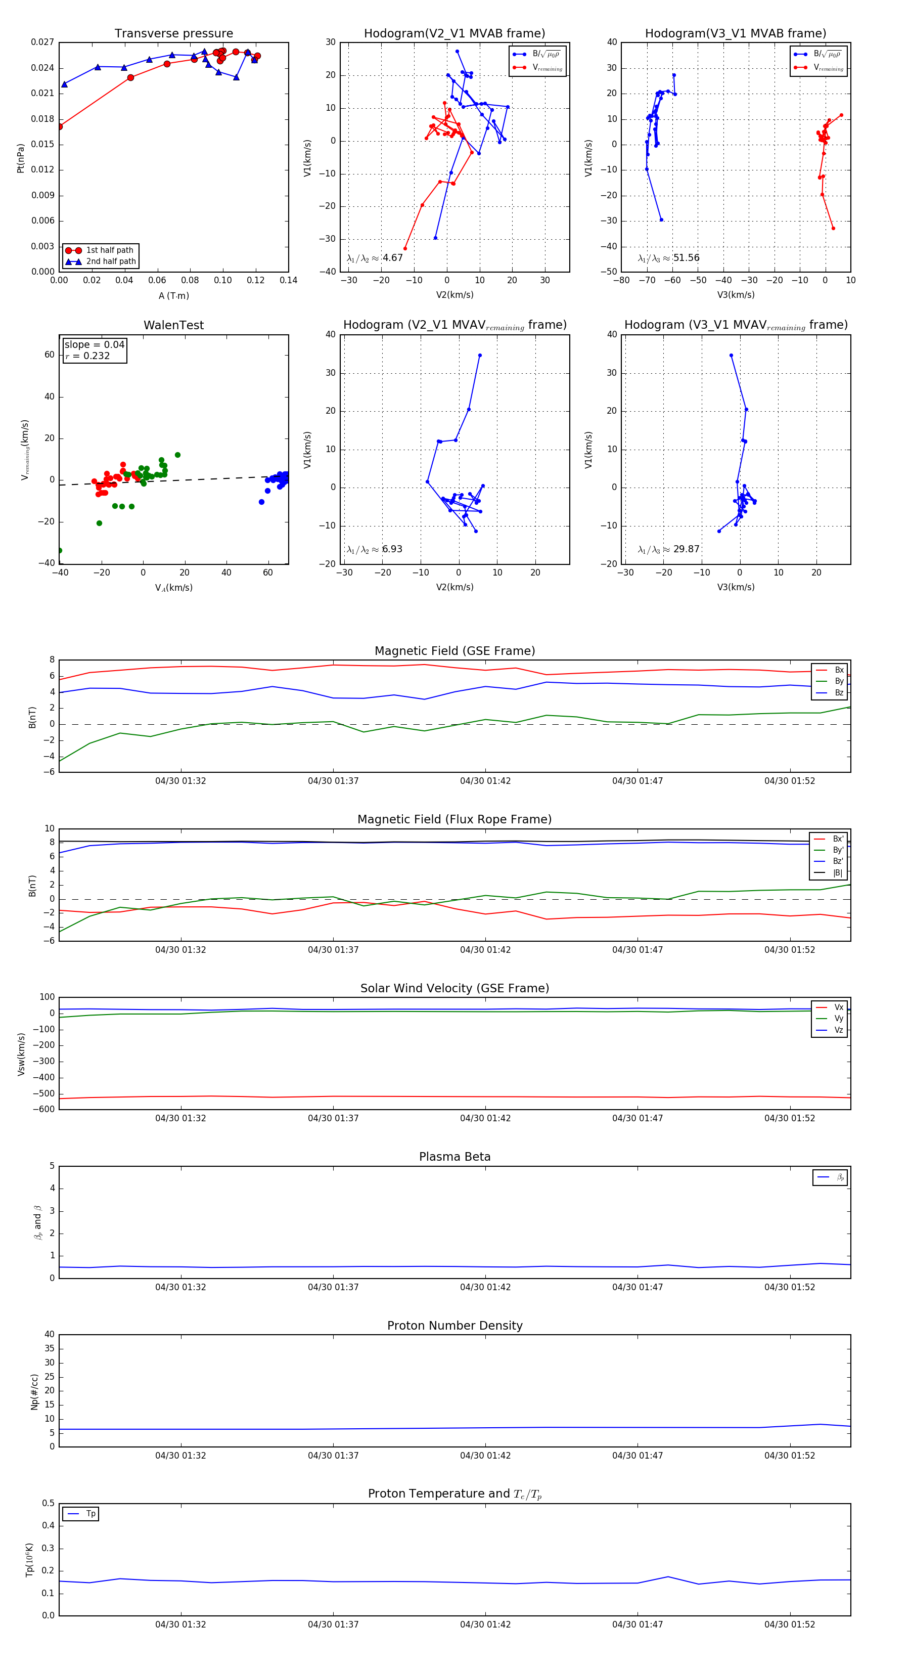Viewport: 910px width, 1669px height.
Task: Click the "Hodogram (V3_V1 MVAV remaining frame)" title
Action: (736, 325)
